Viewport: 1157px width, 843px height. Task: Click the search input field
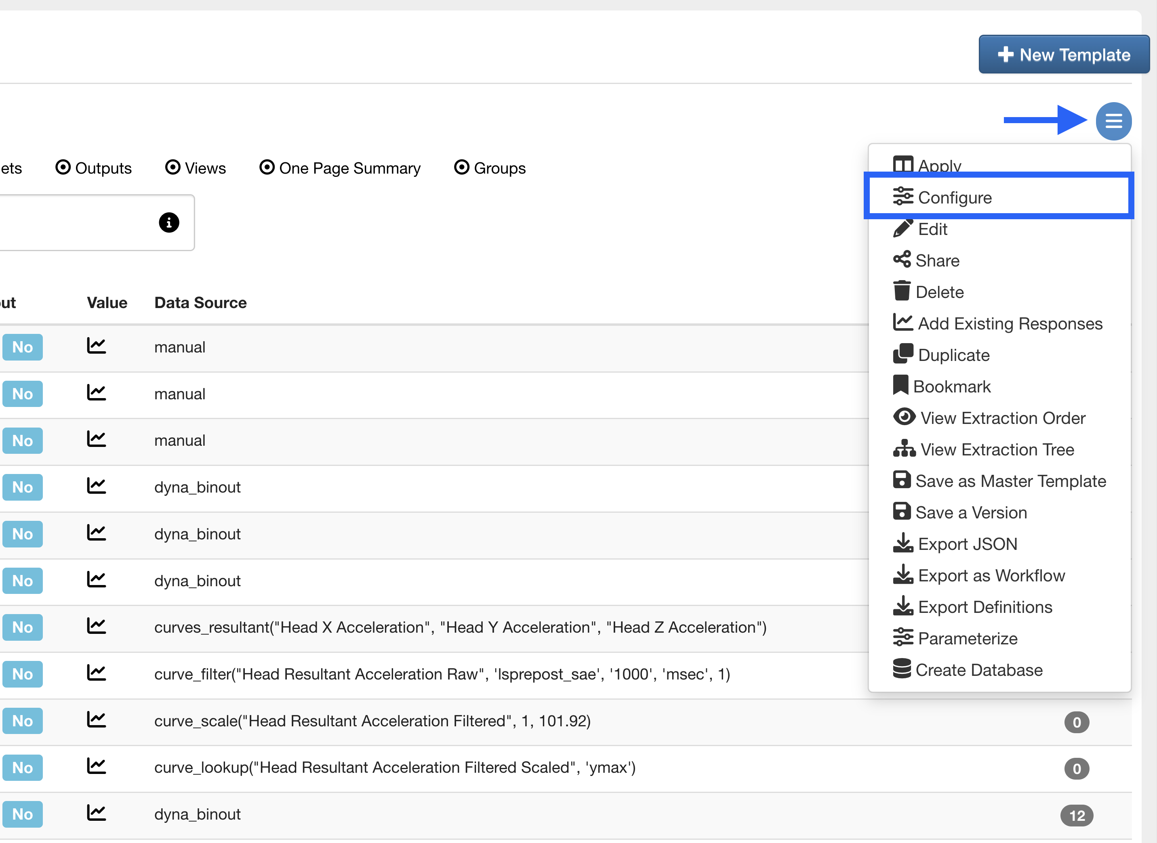96,222
